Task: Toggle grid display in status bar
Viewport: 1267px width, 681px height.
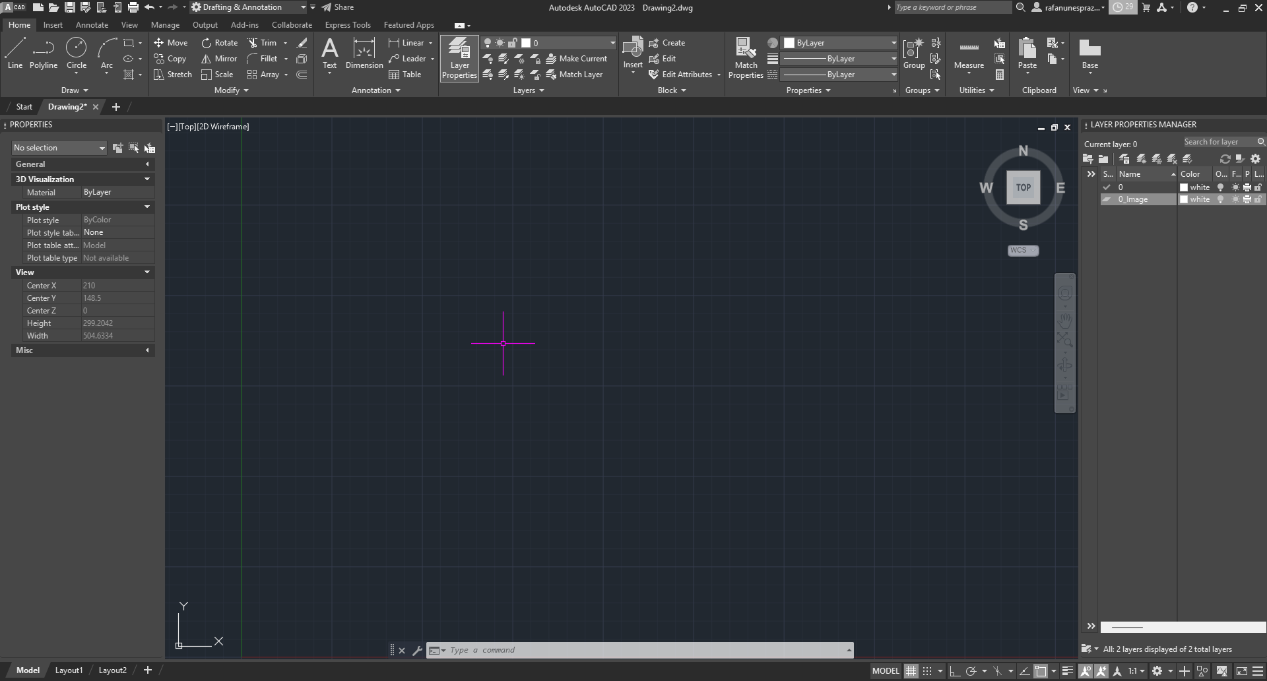Action: (x=911, y=670)
